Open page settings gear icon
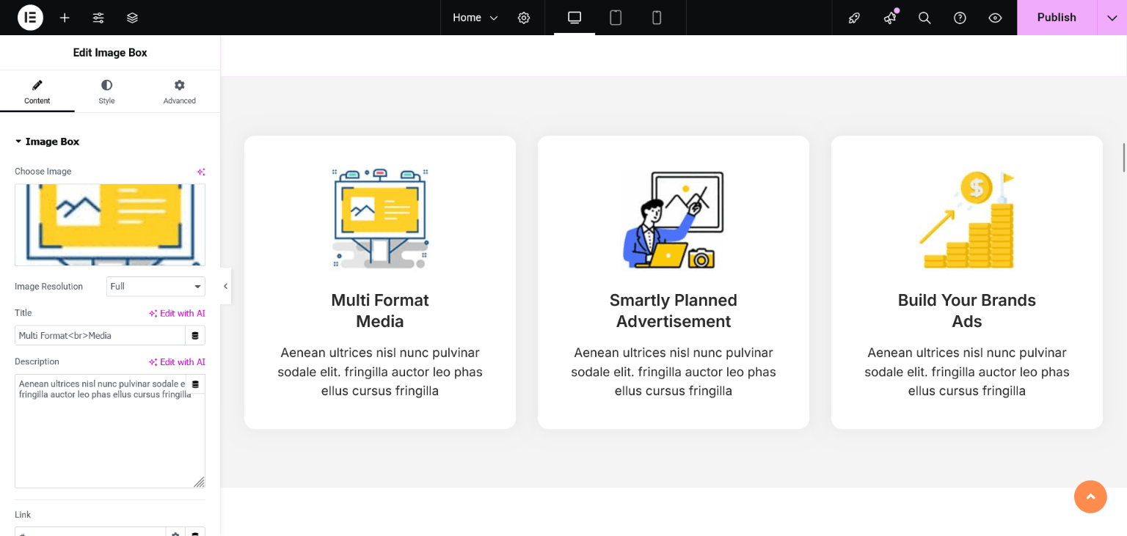 [524, 18]
